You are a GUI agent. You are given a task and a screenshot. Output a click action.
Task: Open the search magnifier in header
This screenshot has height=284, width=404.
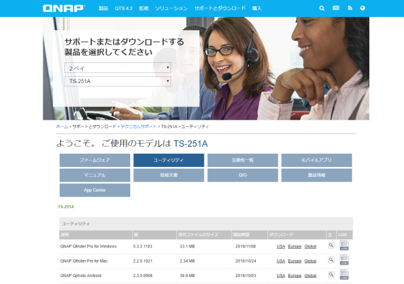click(x=322, y=8)
